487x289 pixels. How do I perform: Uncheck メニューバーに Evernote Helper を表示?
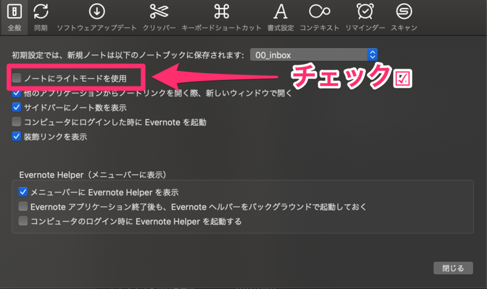[x=23, y=192]
